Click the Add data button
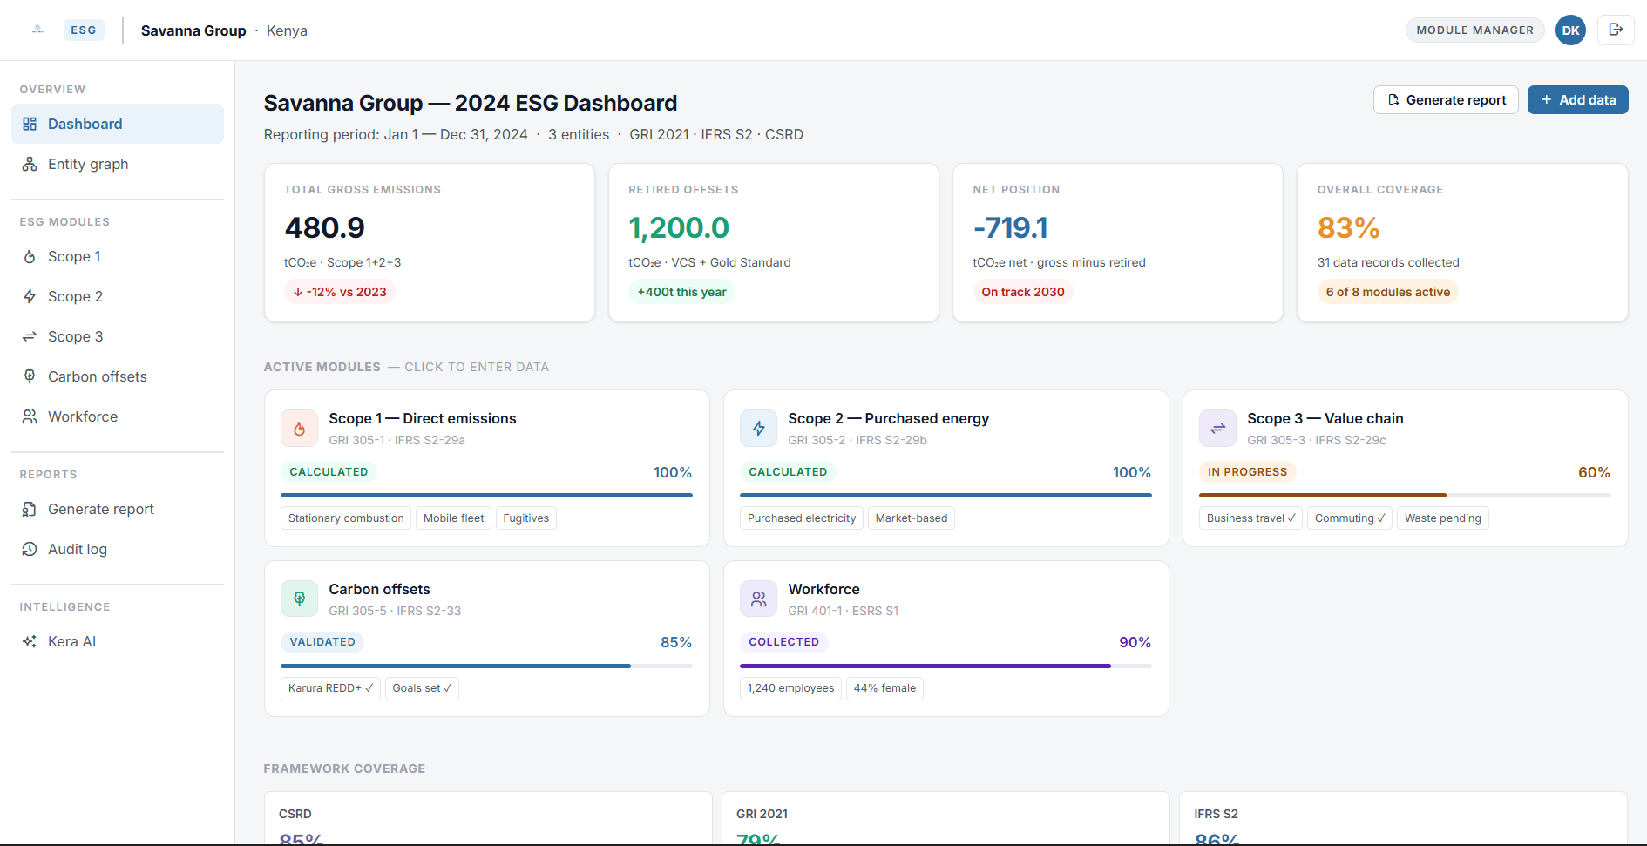This screenshot has height=846, width=1647. tap(1577, 99)
